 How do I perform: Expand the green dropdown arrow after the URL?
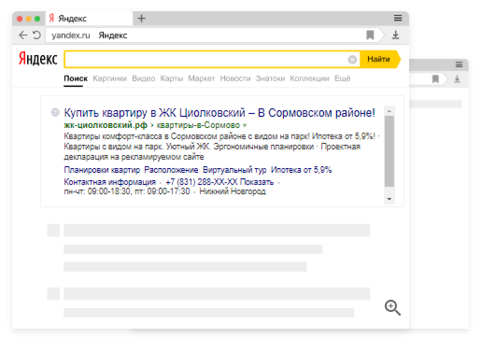(245, 126)
